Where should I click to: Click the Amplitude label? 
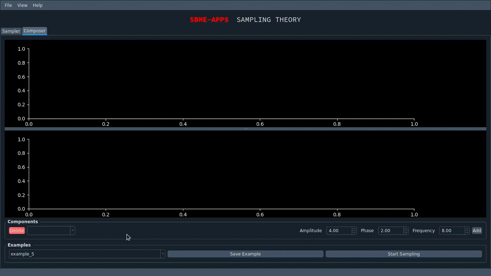point(311,230)
